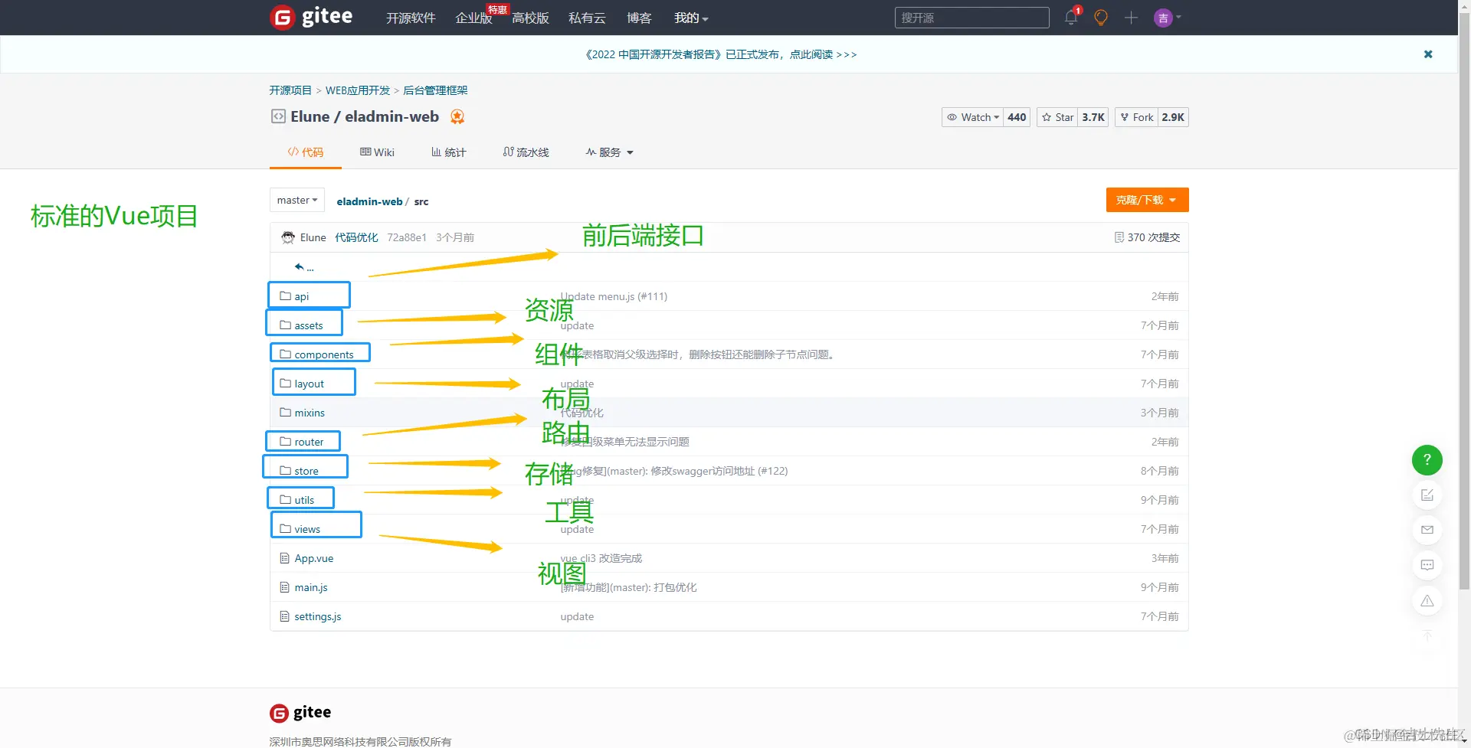Screen dimensions: 1471x748
Task: Open the settings.js file
Action: (318, 616)
